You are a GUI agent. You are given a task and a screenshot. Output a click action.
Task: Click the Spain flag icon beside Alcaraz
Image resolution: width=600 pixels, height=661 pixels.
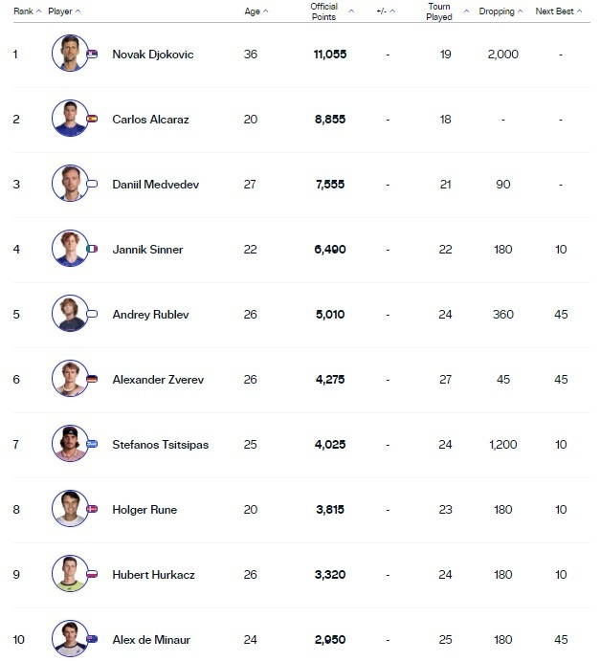pos(92,119)
